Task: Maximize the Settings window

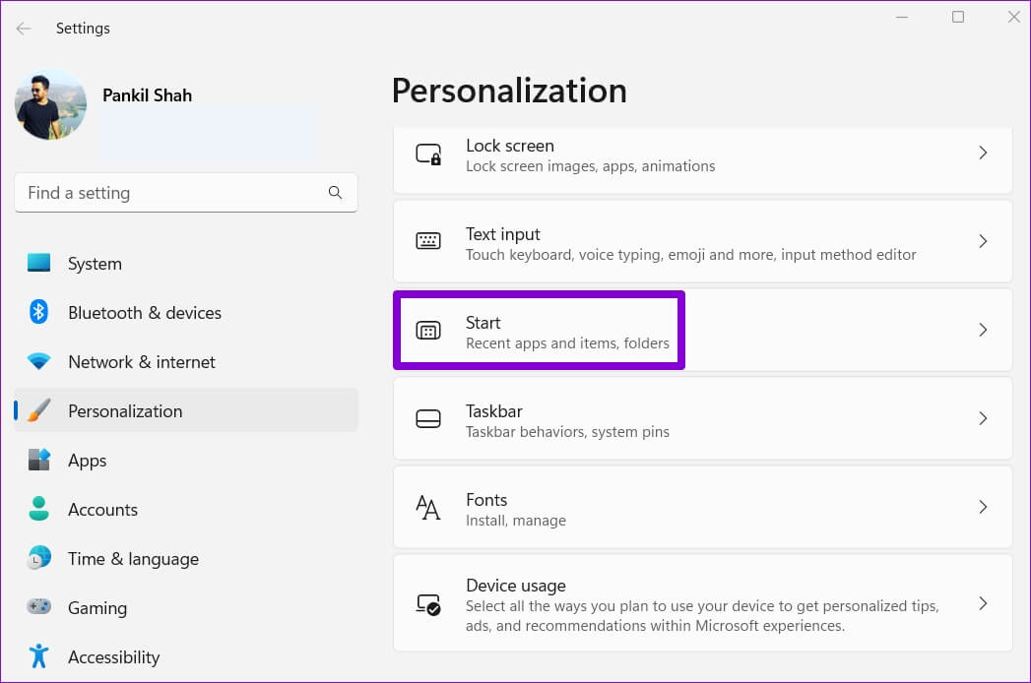Action: pos(958,17)
